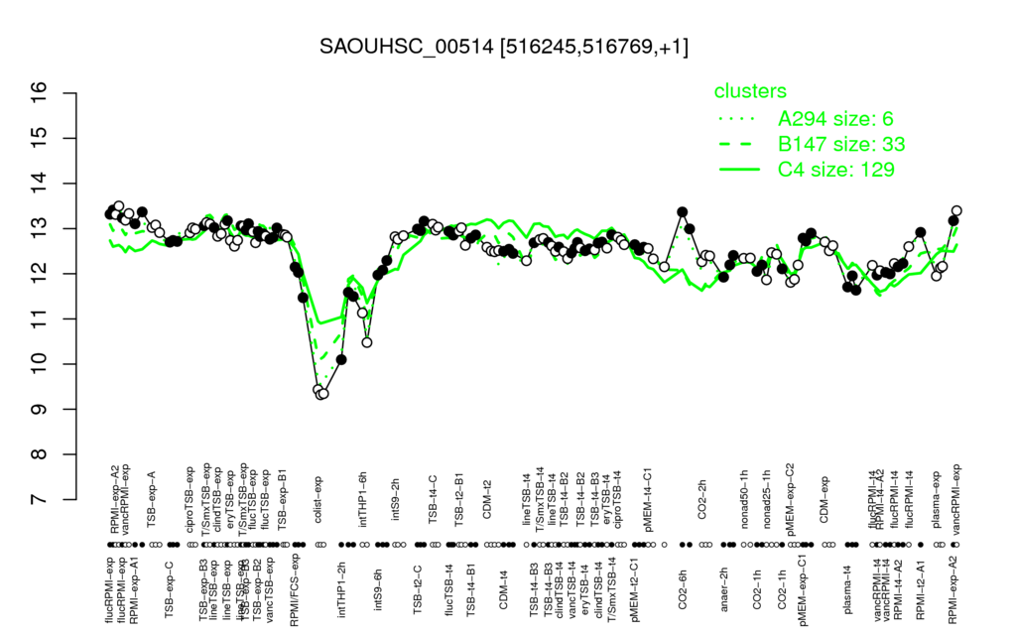
Task: Click legend entry 'A294 size: 6'
Action: 835,119
